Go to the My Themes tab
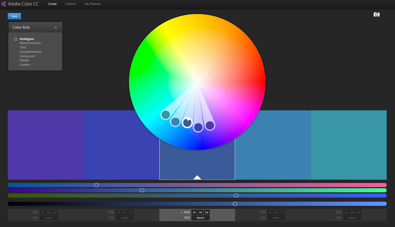 click(93, 4)
